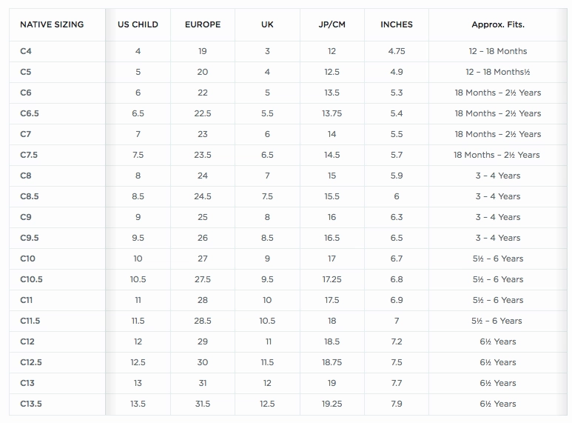Click the Approx. Fits. column header
This screenshot has width=572, height=423.
pos(497,24)
